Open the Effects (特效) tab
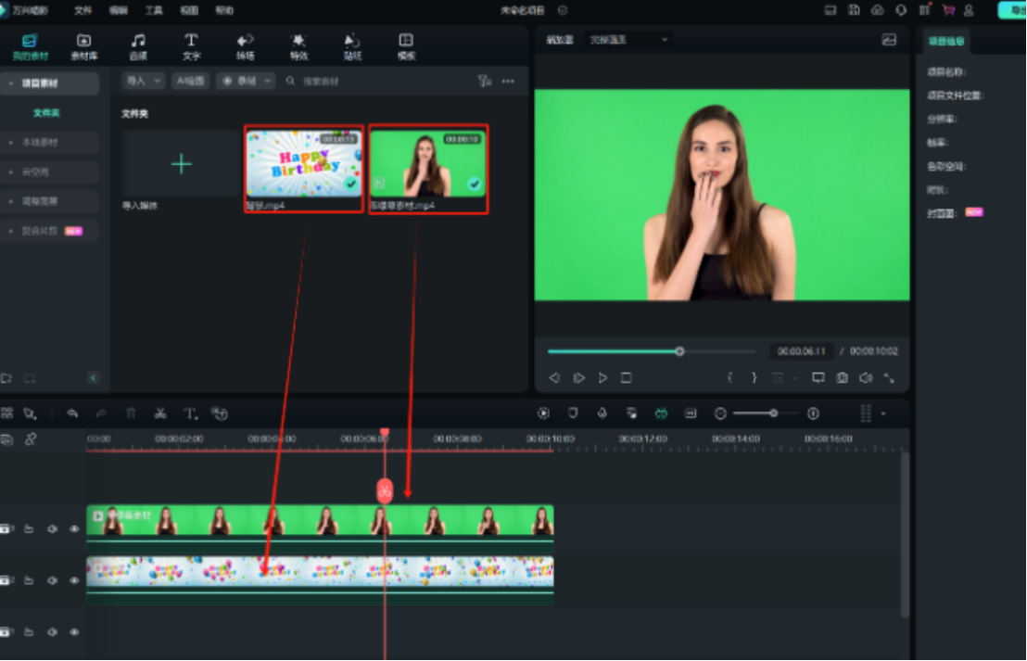This screenshot has height=661, width=1027. (x=298, y=46)
